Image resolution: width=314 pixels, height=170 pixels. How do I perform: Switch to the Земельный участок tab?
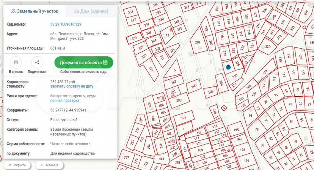click(x=34, y=11)
